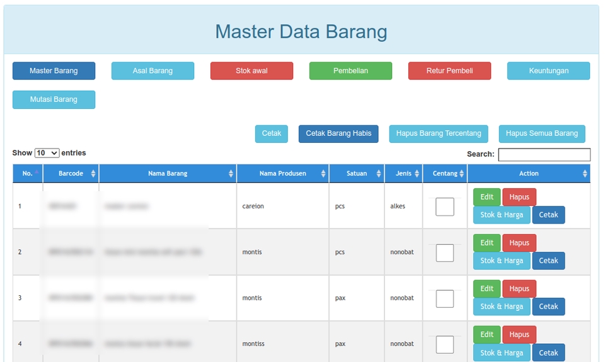The width and height of the screenshot is (605, 362).
Task: Open Stok awal section
Action: [x=251, y=71]
